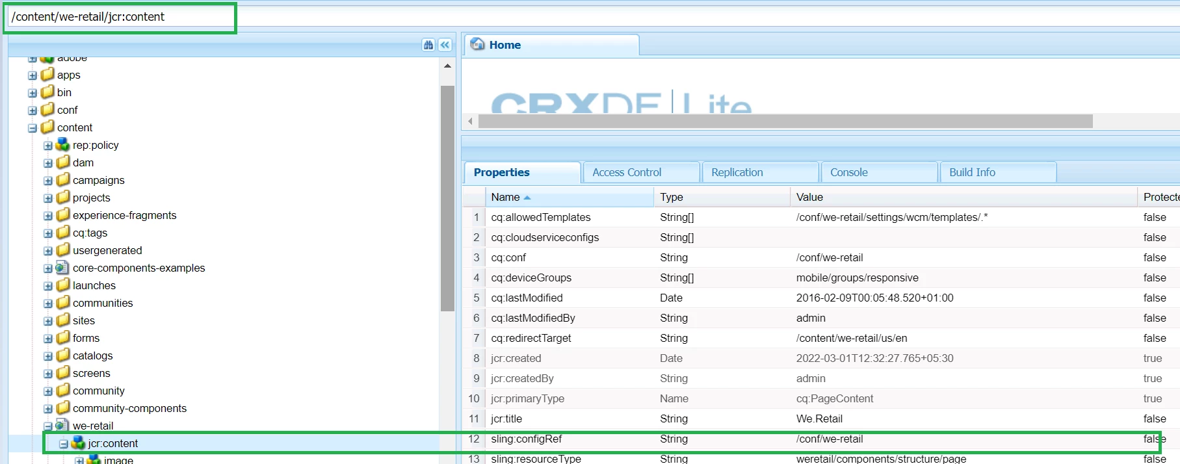Screen dimensions: 1180x464
Task: Expand the apps node
Action: pyautogui.click(x=33, y=75)
